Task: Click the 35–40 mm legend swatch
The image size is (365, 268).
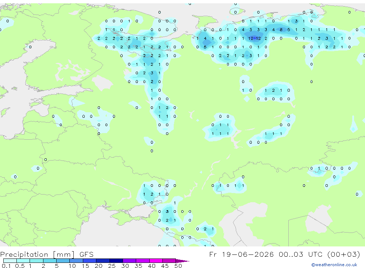Action: [x=143, y=261]
